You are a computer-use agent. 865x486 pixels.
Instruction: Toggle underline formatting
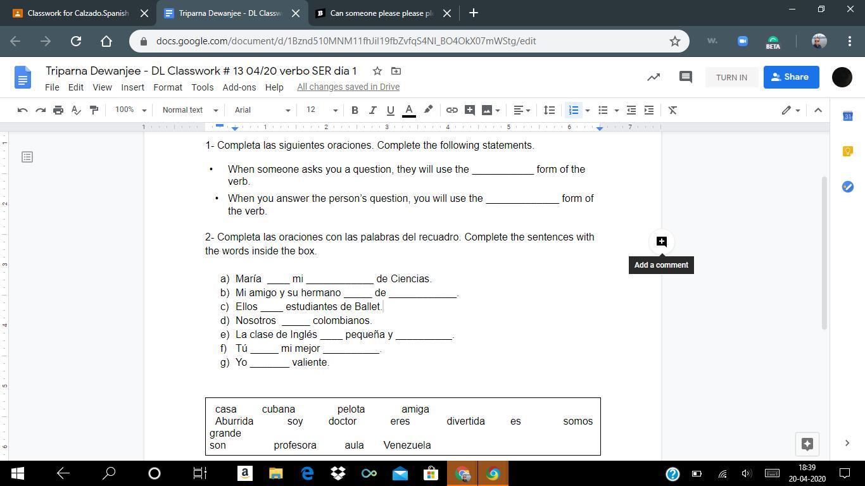(x=390, y=110)
